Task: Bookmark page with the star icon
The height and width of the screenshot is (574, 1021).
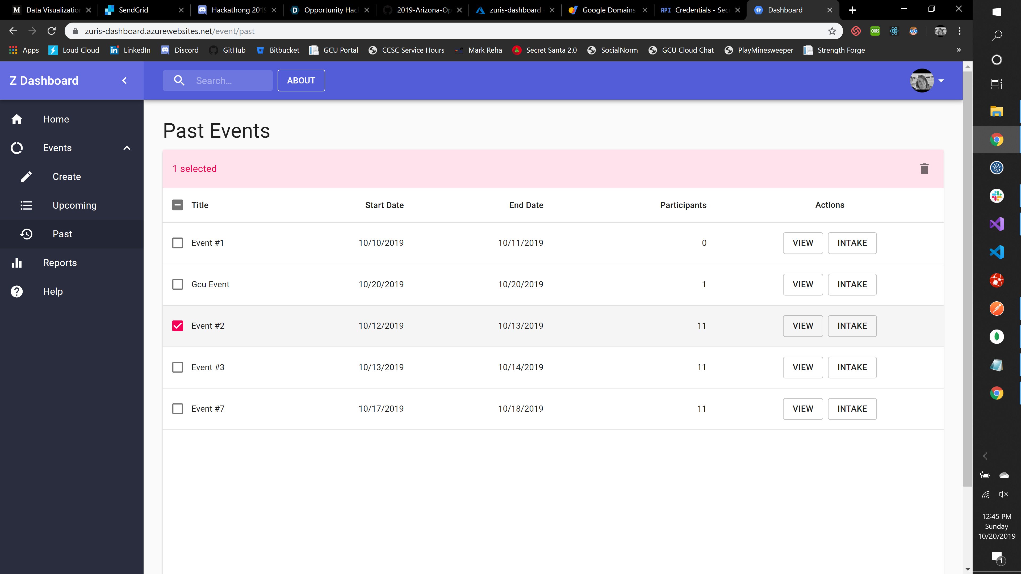Action: click(x=831, y=31)
